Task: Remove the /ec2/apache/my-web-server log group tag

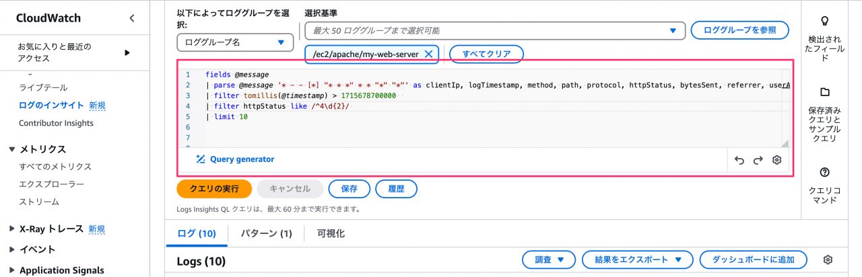Action: pos(428,54)
